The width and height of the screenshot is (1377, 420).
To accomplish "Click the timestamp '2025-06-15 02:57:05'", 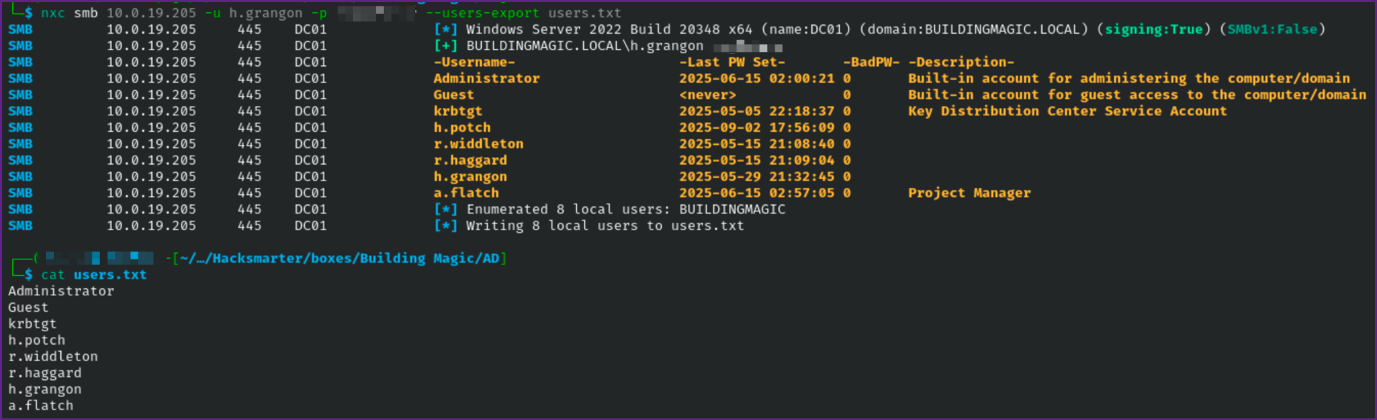I will (x=757, y=193).
